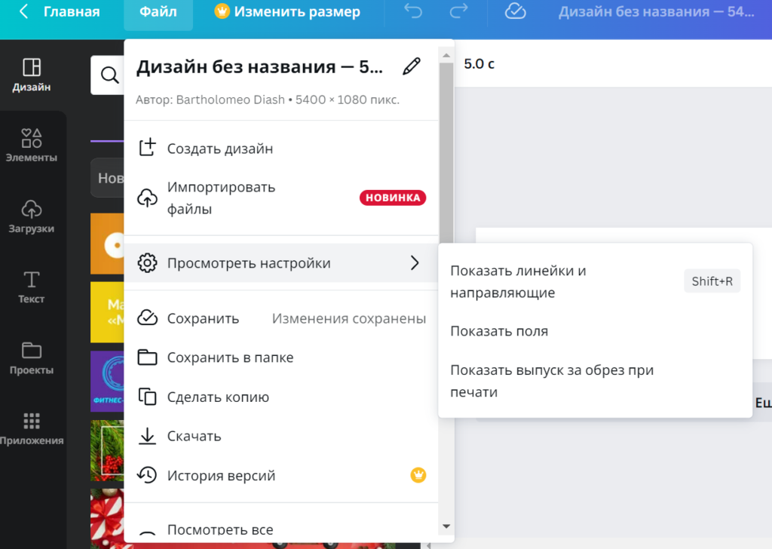Viewport: 772px width, 549px height.
Task: Choose Скачать from the file menu
Action: point(195,436)
